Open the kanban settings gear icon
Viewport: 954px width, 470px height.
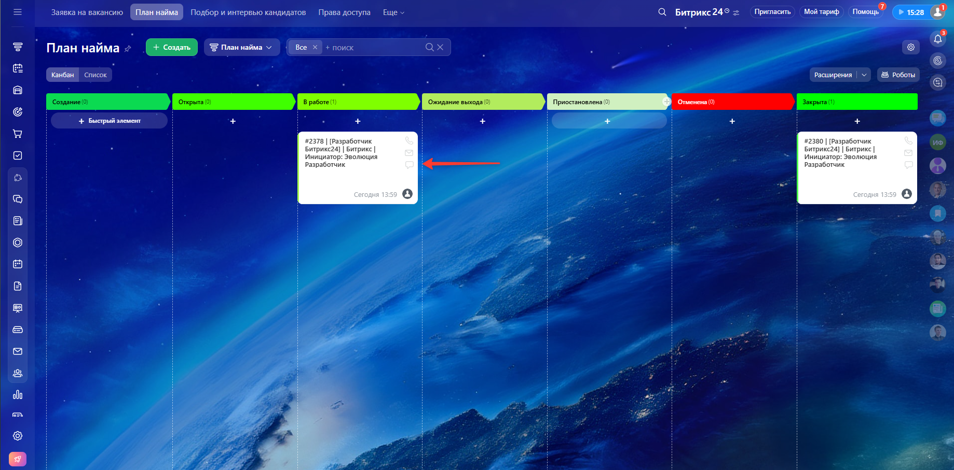click(911, 47)
